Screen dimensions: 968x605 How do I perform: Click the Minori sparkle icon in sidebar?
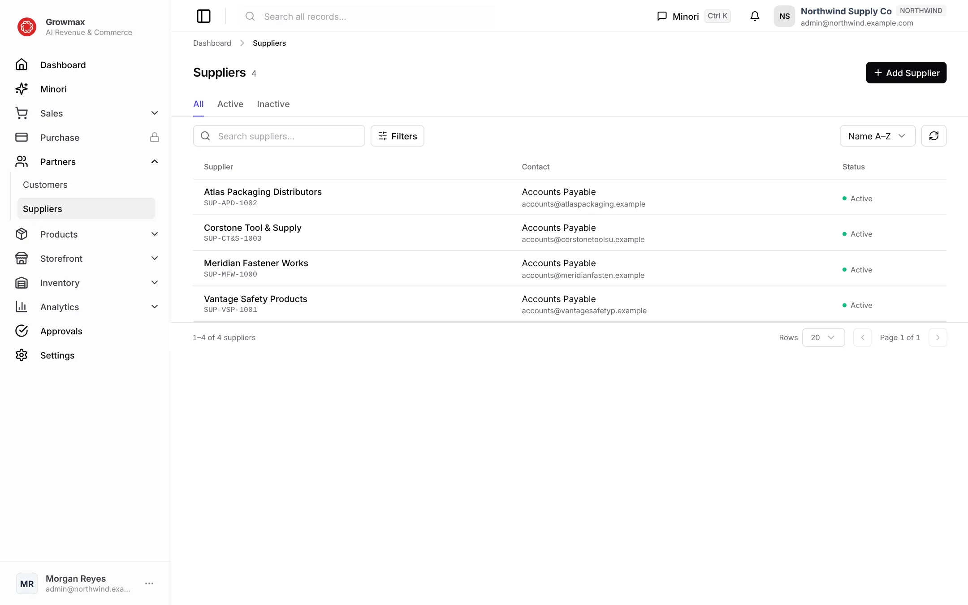coord(22,89)
